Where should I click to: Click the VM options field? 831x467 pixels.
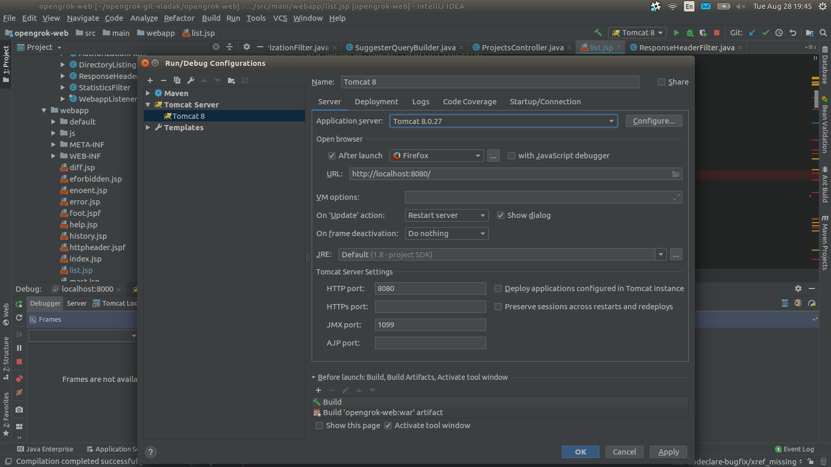tap(543, 197)
